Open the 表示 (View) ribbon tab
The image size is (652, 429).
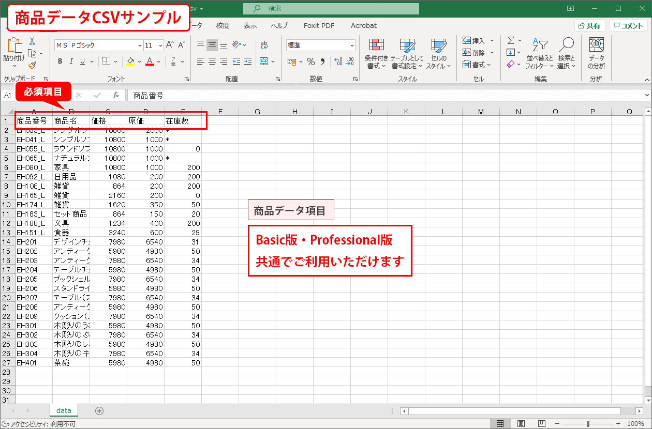[250, 25]
